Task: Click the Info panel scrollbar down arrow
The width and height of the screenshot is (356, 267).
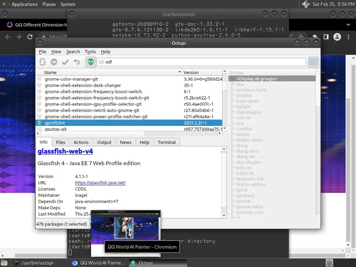Action: [224, 216]
